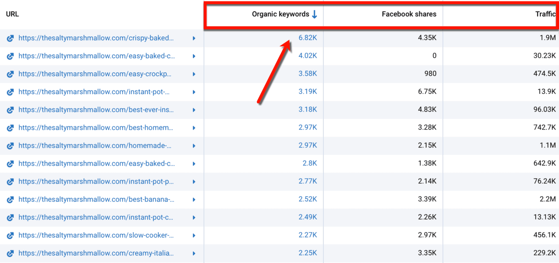The image size is (559, 263).
Task: Open the instant-pot- URL with 3.19K keywords
Action: [94, 92]
